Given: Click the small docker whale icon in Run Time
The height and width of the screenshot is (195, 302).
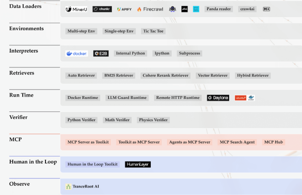Looking at the screenshot, I should pyautogui.click(x=251, y=97).
